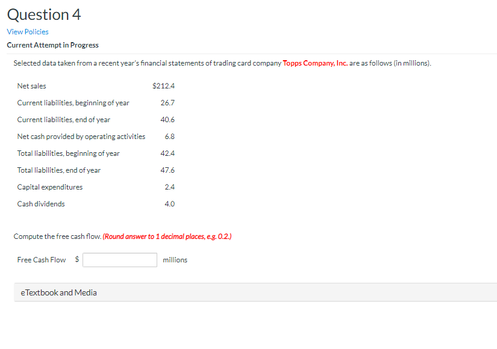The width and height of the screenshot is (497, 349).
Task: Select the Question 4 heading
Action: coord(43,14)
